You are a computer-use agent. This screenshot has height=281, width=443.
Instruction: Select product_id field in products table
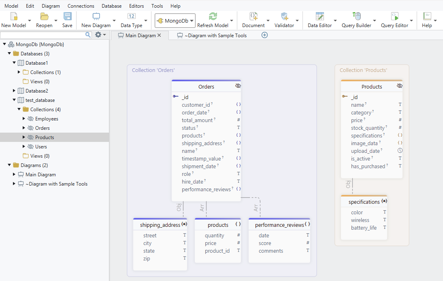click(x=218, y=251)
